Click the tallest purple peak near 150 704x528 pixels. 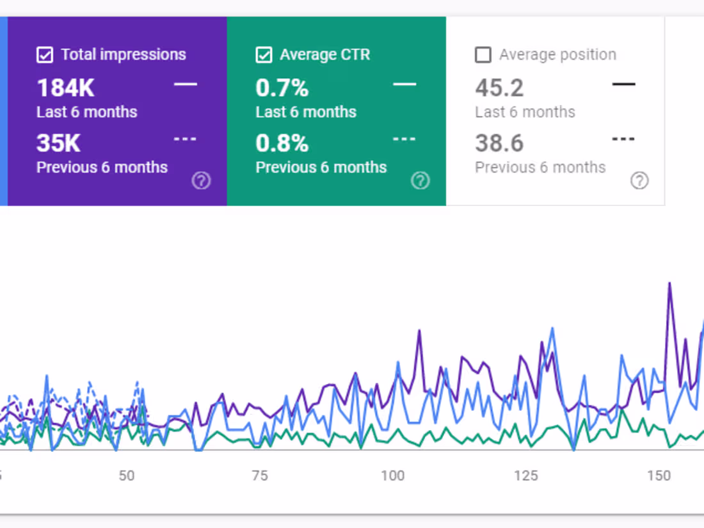(669, 284)
